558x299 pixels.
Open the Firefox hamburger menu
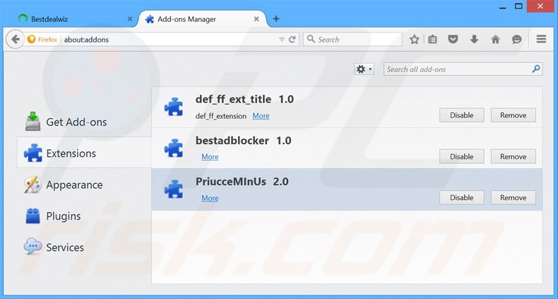541,39
